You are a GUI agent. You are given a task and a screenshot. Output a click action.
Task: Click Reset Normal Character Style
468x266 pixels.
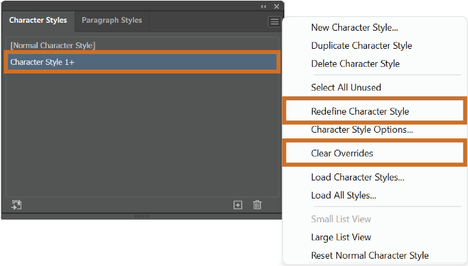tap(370, 255)
